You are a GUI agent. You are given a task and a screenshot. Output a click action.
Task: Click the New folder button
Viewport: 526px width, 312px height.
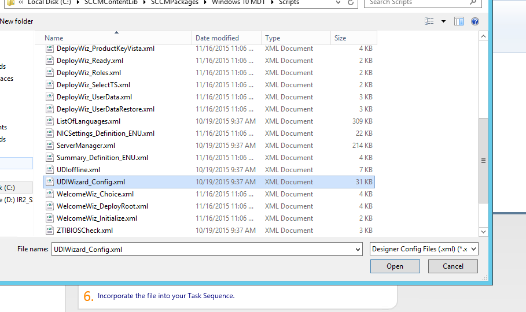point(16,21)
